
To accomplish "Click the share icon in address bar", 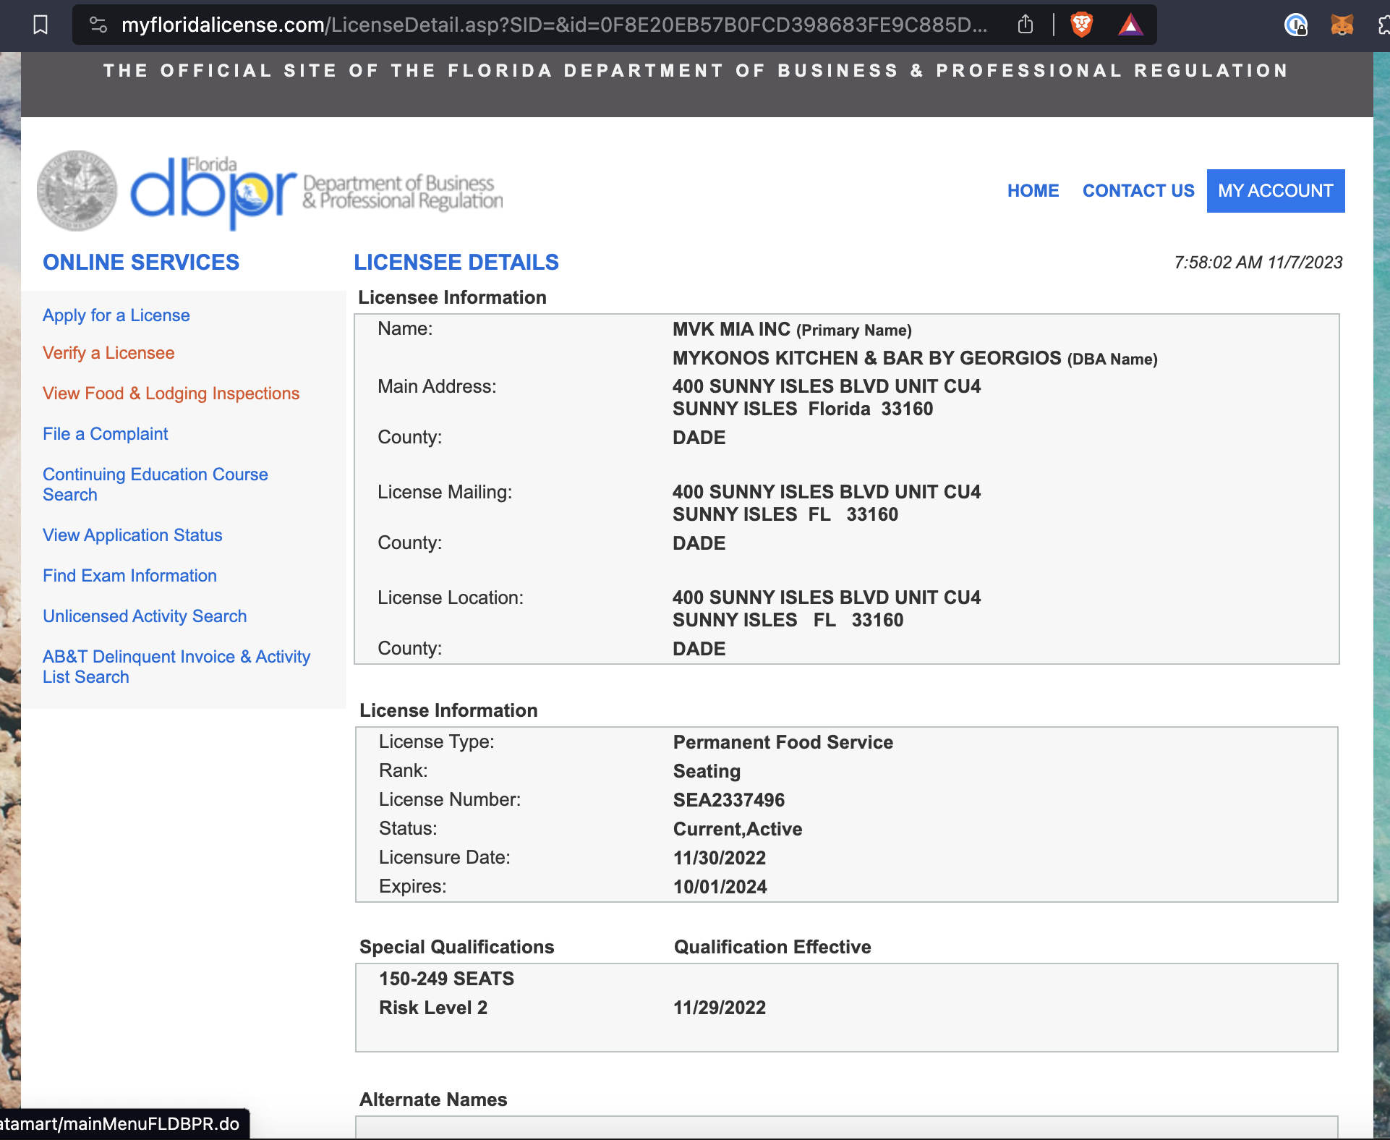I will click(x=1025, y=25).
